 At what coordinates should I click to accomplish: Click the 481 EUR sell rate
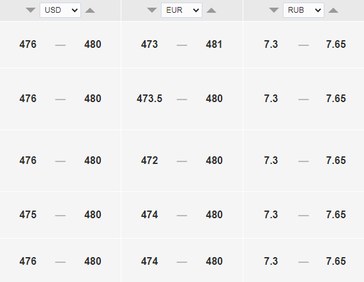pyautogui.click(x=214, y=44)
